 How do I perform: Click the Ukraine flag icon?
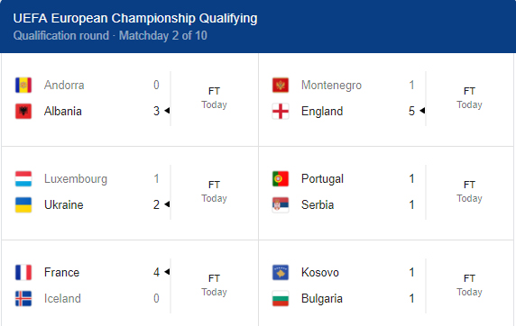pos(23,204)
